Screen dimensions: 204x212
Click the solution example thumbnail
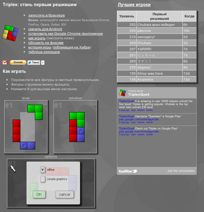click(75, 127)
